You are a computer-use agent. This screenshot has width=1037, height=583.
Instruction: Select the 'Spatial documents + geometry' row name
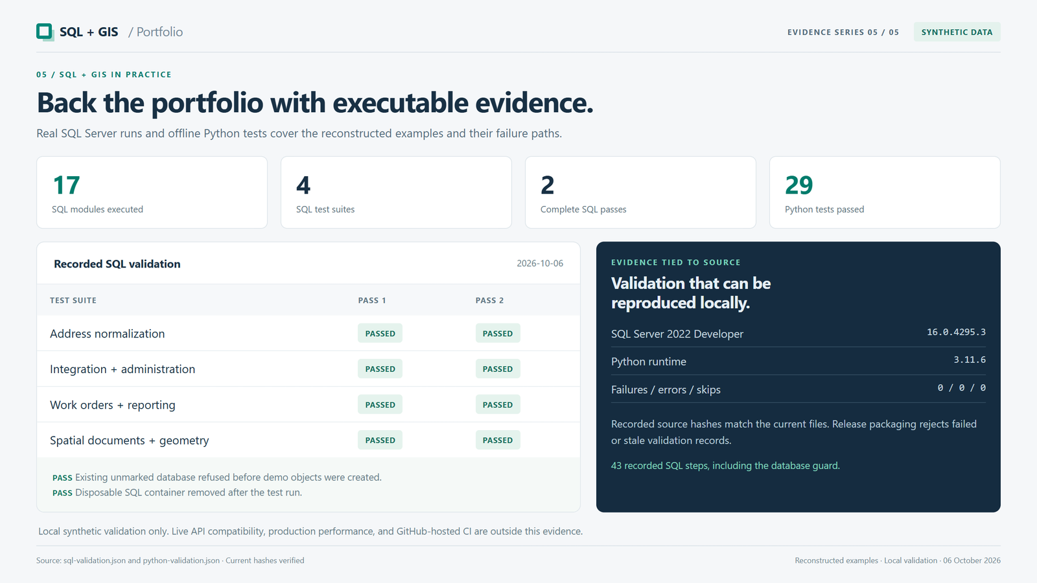(130, 440)
